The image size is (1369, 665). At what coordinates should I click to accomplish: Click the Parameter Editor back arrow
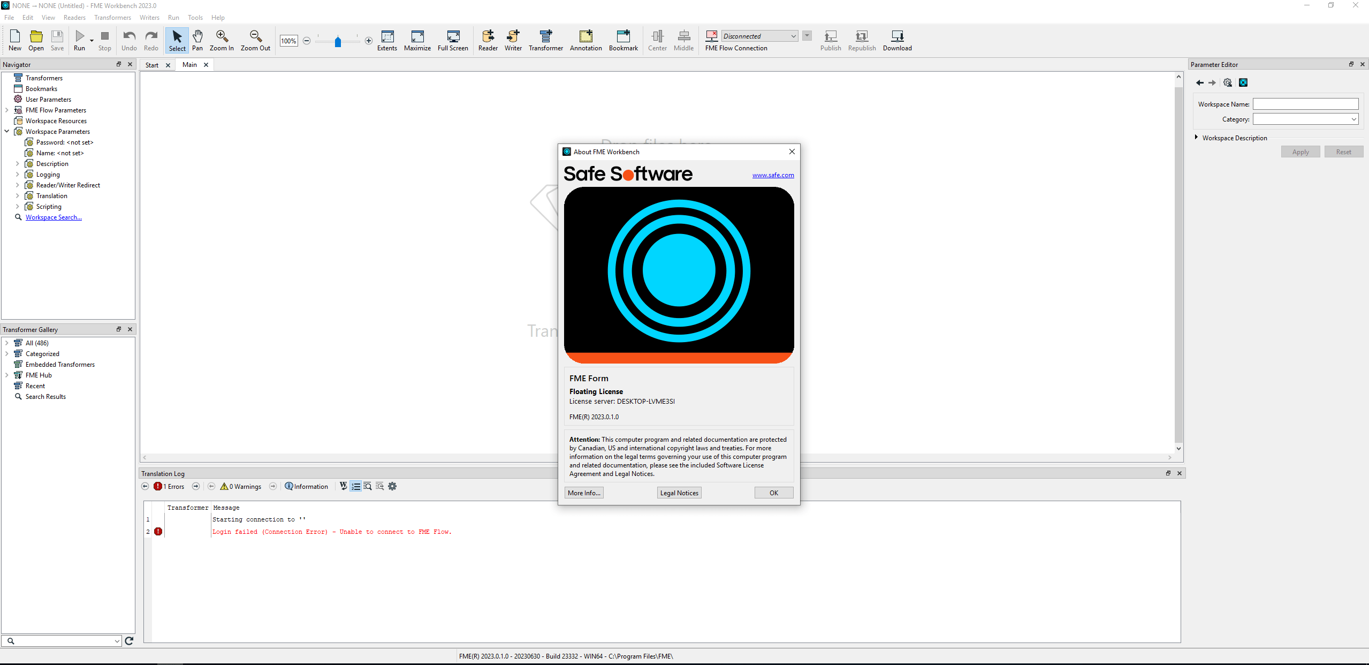1200,82
